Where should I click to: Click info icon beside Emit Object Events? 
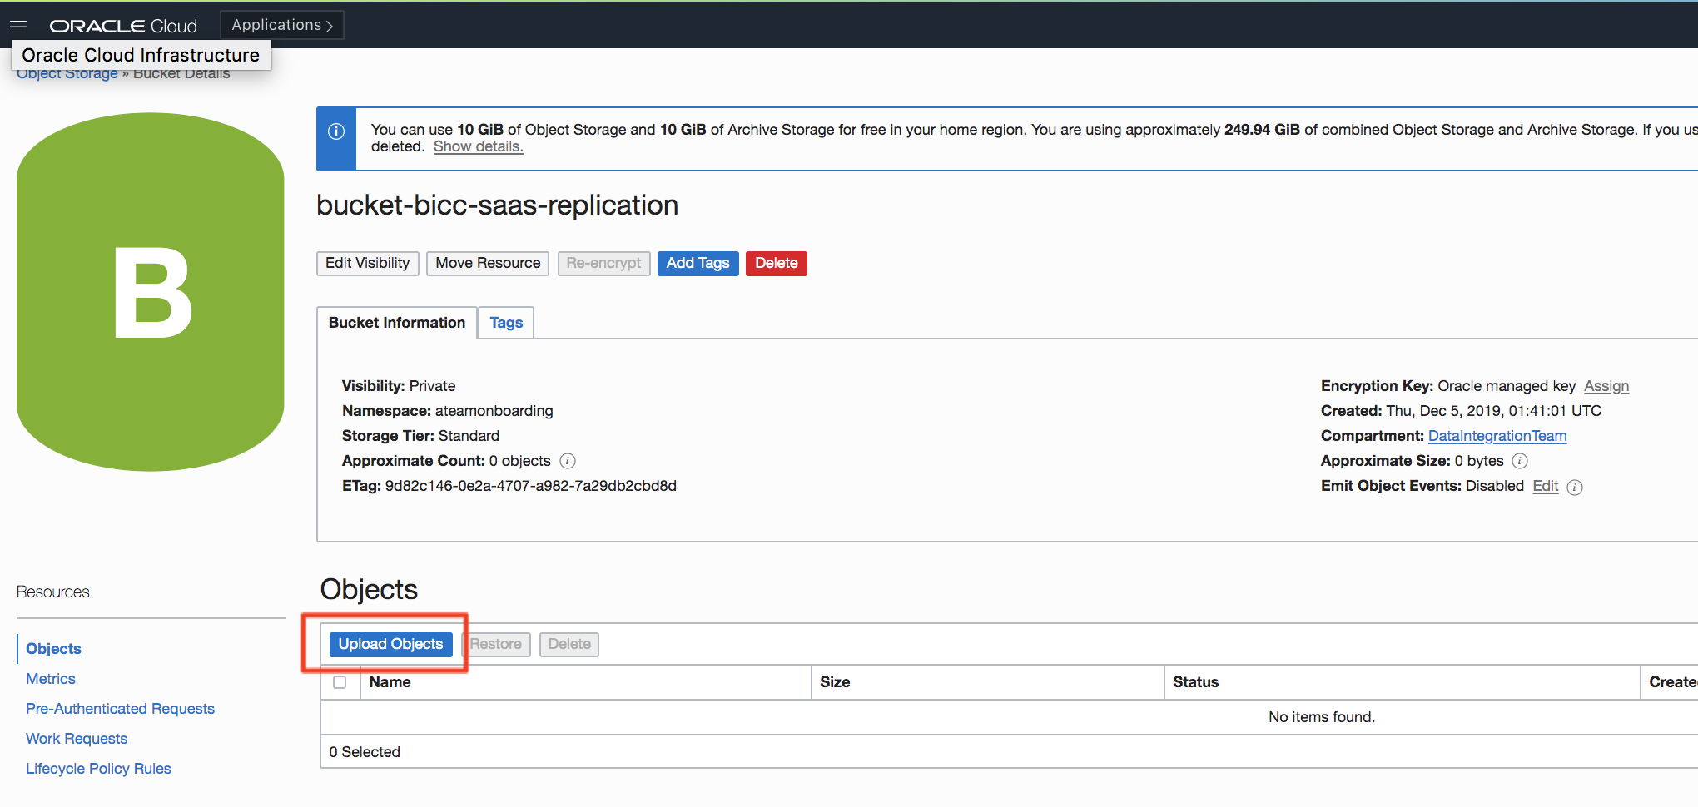1575,488
